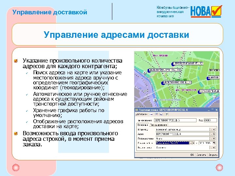
Task: Select map marker МАГИСТРАЛЬНАЯ УЛ.
Action: [x=187, y=64]
